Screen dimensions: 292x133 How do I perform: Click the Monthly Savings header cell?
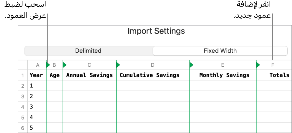pyautogui.click(x=224, y=75)
